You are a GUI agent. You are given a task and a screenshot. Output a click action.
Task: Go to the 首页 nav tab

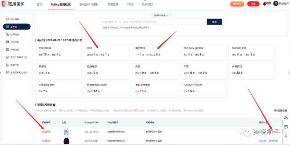click(39, 5)
